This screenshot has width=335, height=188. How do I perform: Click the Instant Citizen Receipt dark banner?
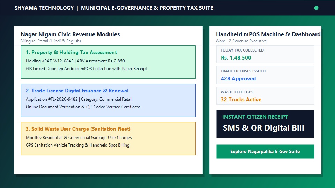265,124
